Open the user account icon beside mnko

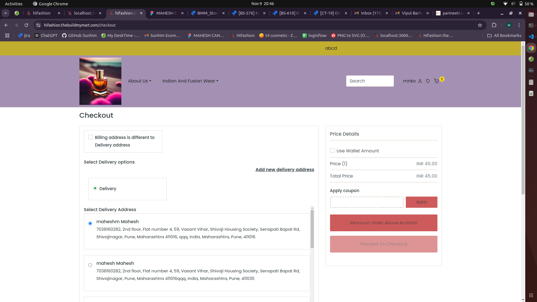[420, 81]
